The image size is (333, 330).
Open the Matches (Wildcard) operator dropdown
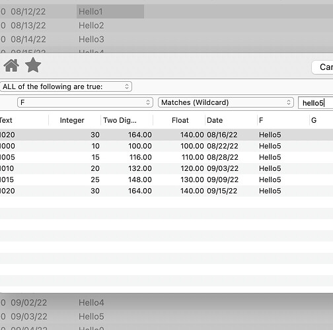click(226, 102)
